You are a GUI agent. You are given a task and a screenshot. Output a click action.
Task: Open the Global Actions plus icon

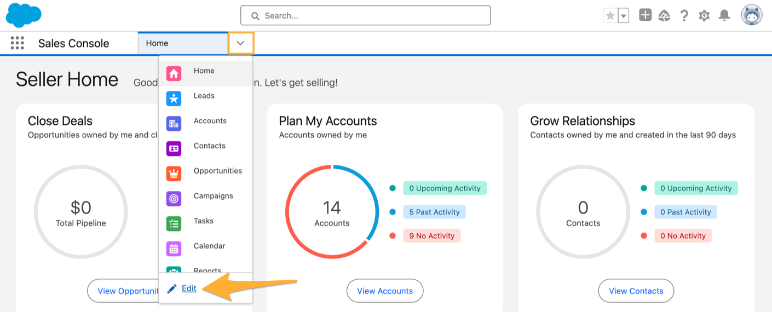click(x=646, y=15)
